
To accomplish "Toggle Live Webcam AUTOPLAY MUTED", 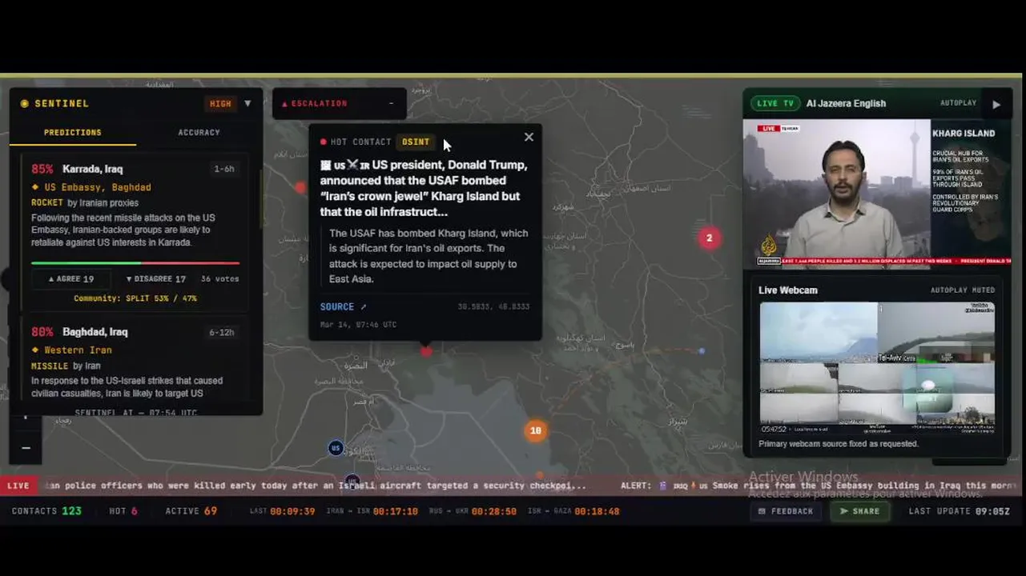I will pos(963,290).
